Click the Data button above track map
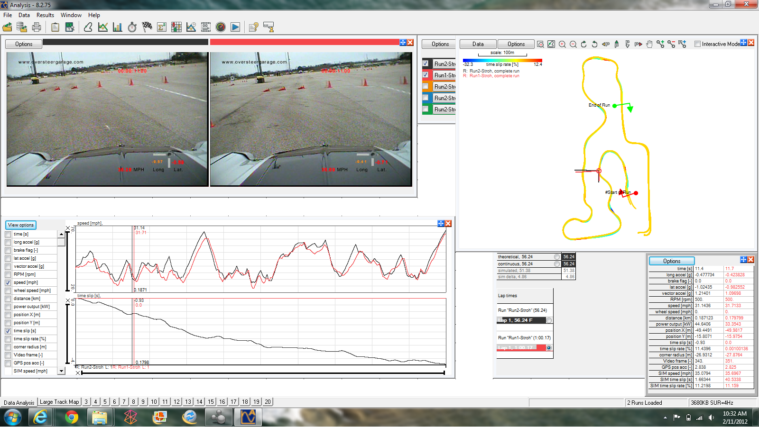Viewport: 759px width, 427px height. (478, 44)
